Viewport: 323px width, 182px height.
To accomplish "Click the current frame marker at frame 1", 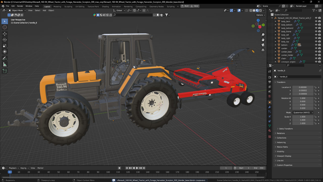I will tap(10, 172).
